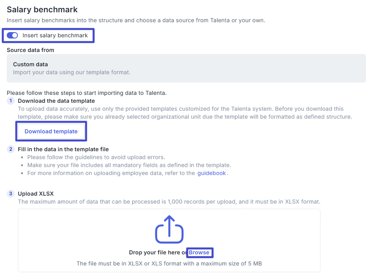Image resolution: width=370 pixels, height=275 pixels.
Task: Click the "Source data from" label
Action: [31, 50]
